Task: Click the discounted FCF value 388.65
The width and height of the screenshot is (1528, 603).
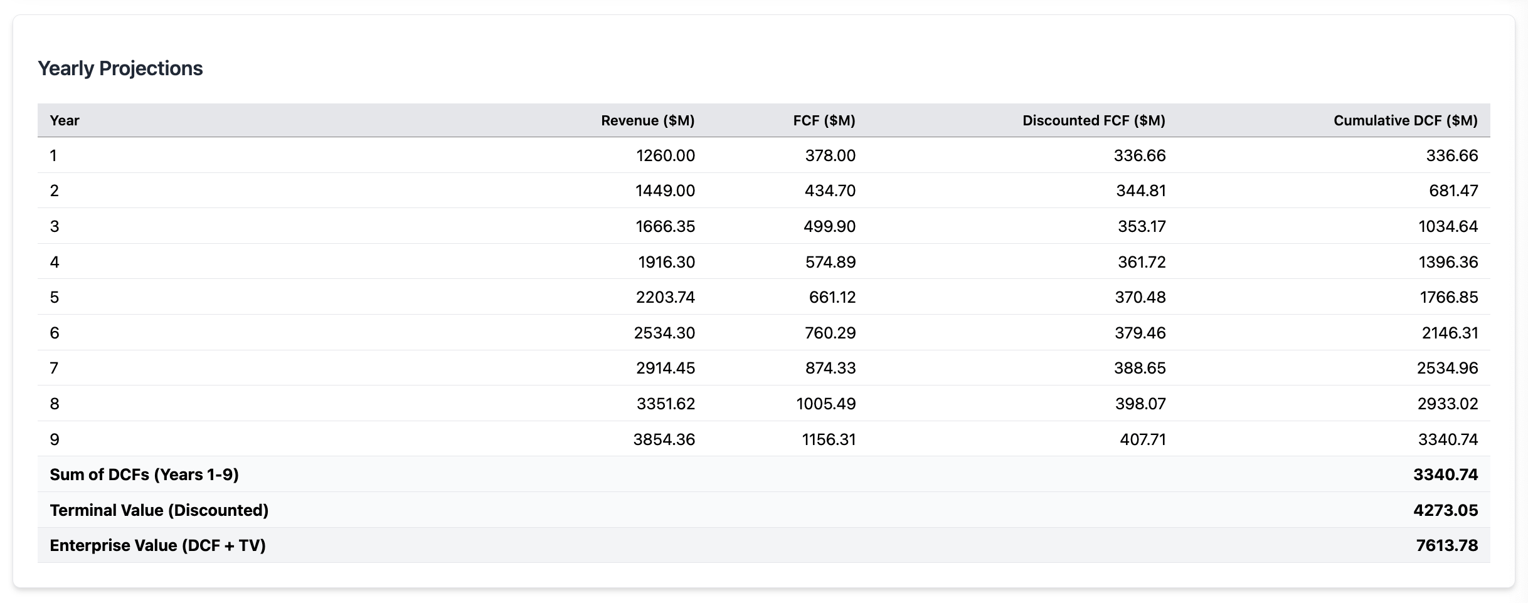Action: pyautogui.click(x=1139, y=368)
